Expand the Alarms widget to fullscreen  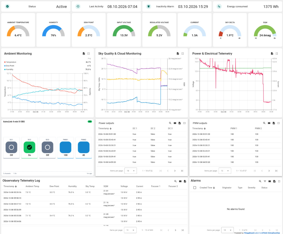click(x=279, y=181)
